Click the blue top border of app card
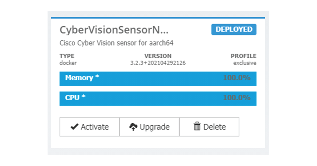 (158, 18)
